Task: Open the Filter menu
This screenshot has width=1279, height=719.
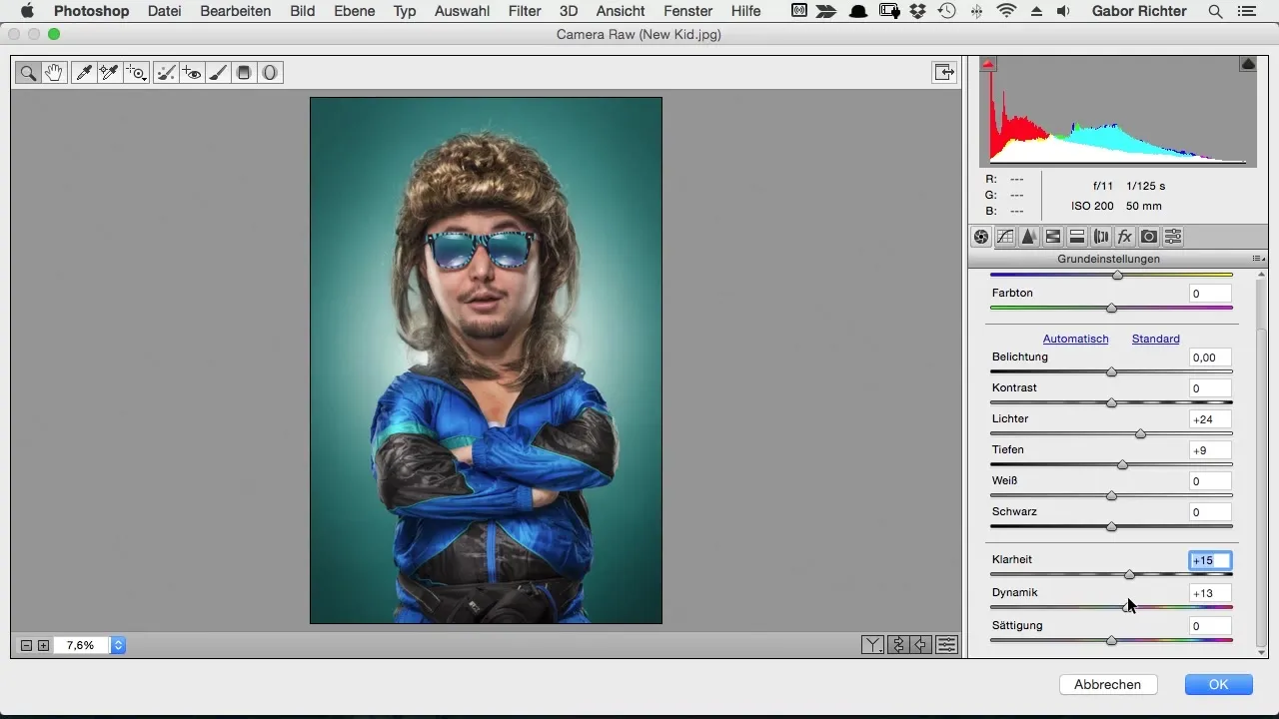Action: [525, 11]
